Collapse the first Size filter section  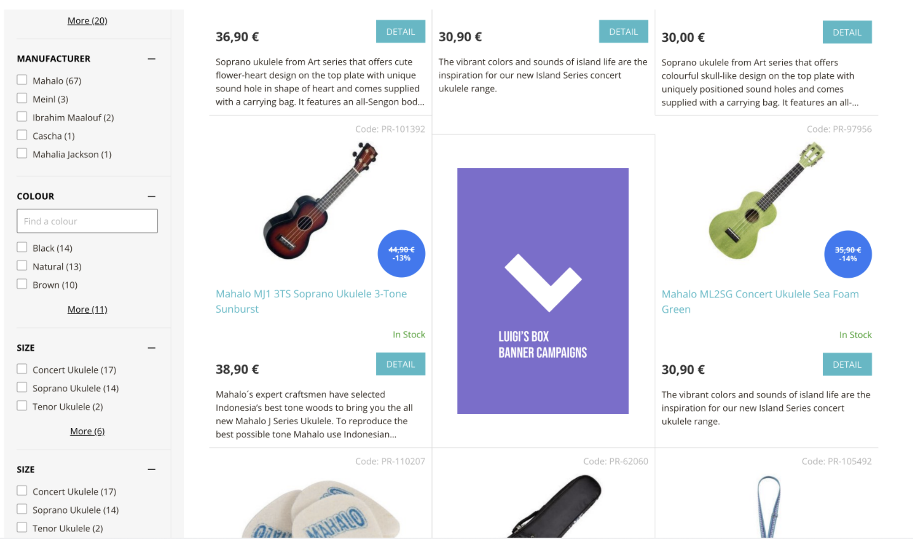point(152,348)
